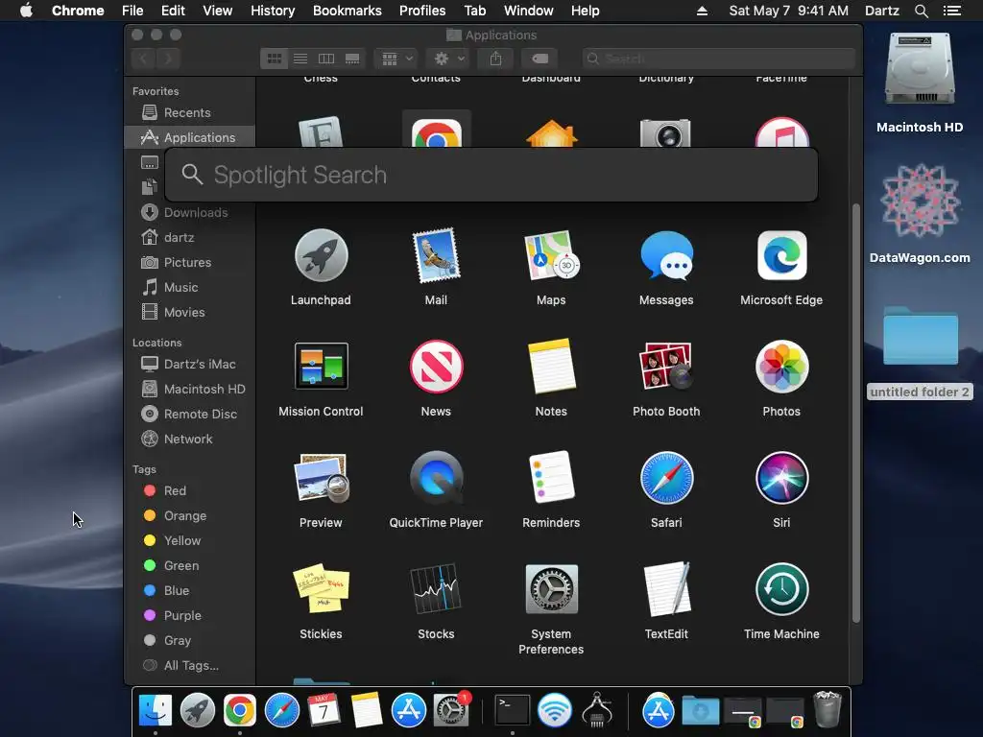
Task: Click the Share toolbar button
Action: pos(496,59)
